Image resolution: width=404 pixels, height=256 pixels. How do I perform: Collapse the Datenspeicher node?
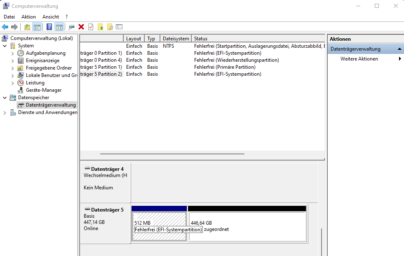pyautogui.click(x=5, y=98)
